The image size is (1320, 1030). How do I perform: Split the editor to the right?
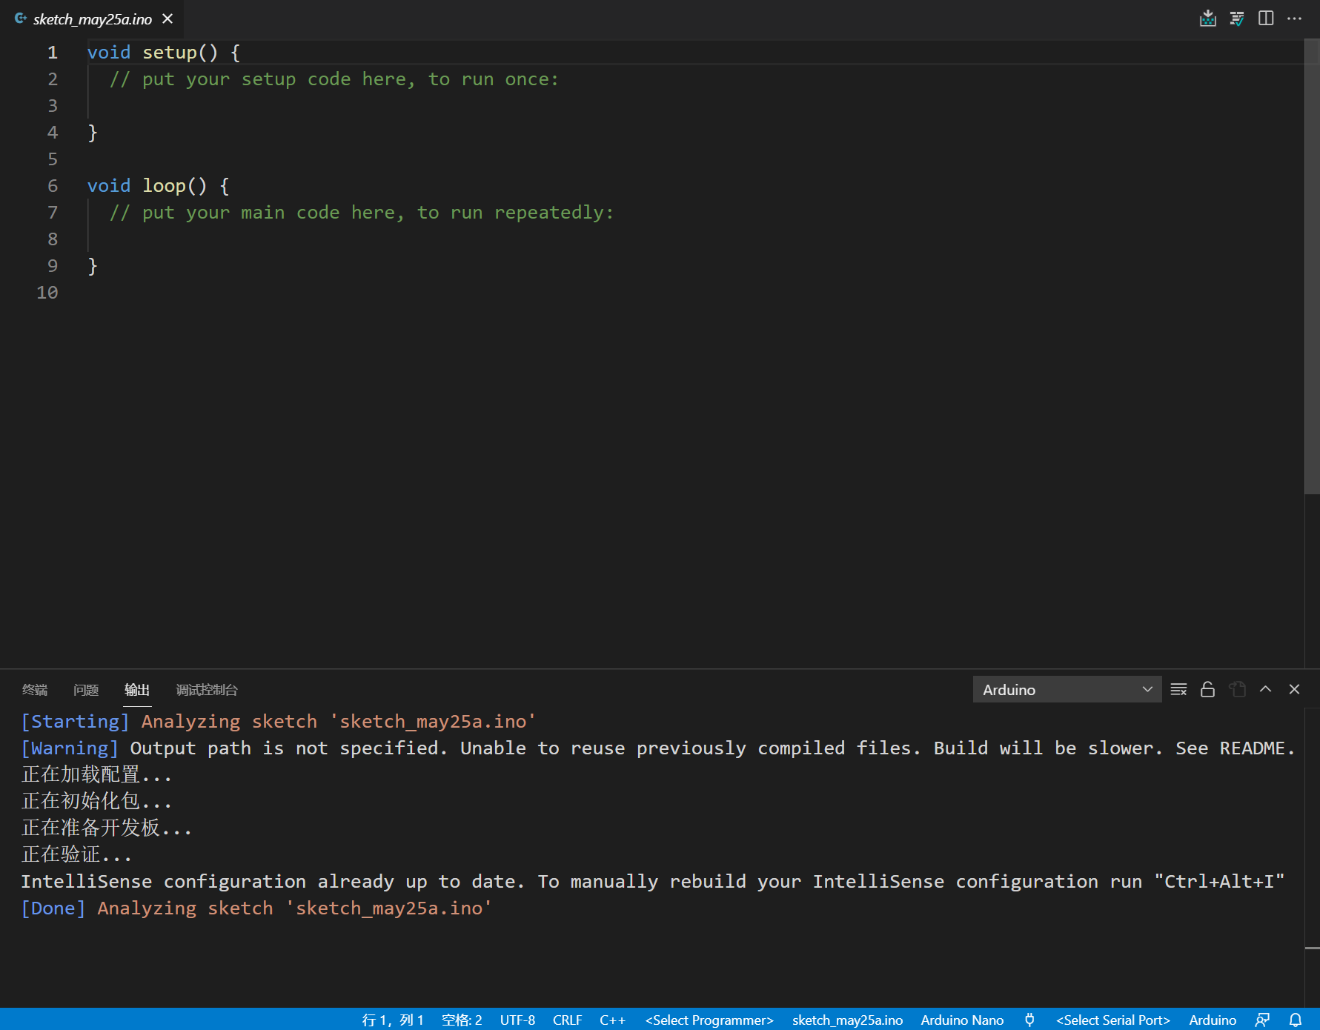click(1266, 19)
